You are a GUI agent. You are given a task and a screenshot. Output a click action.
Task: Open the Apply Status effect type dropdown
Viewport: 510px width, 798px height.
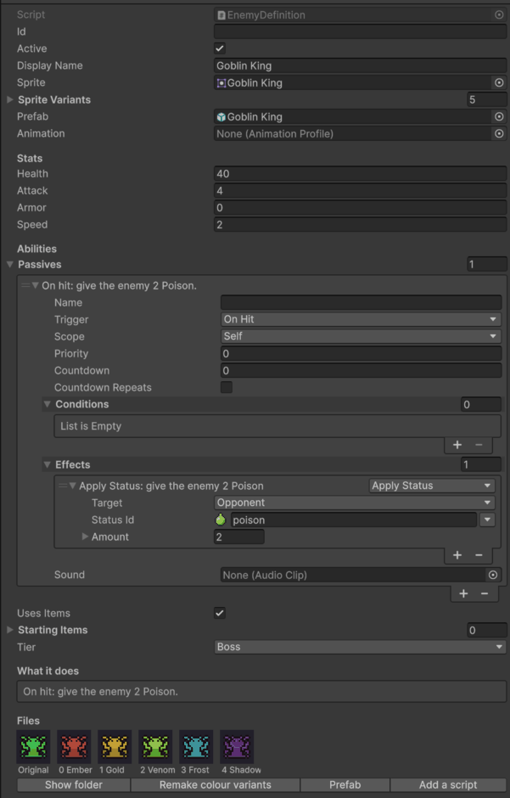coord(431,486)
